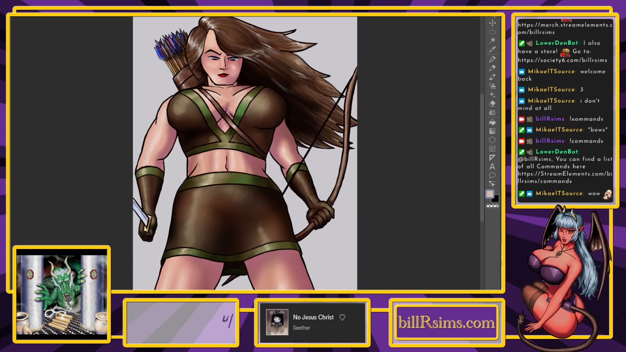Select the Brush tool

pos(492,77)
